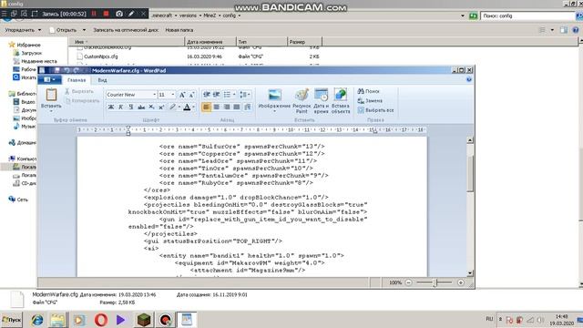This screenshot has height=328, width=583.
Task: Zoom in with the plus button
Action: (x=461, y=282)
